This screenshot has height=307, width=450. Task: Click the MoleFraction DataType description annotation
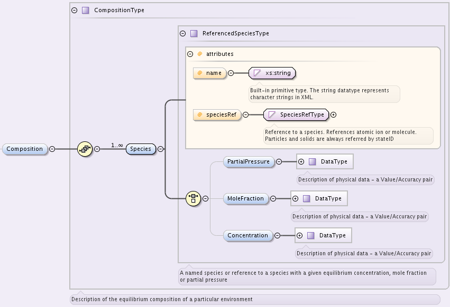[360, 217]
